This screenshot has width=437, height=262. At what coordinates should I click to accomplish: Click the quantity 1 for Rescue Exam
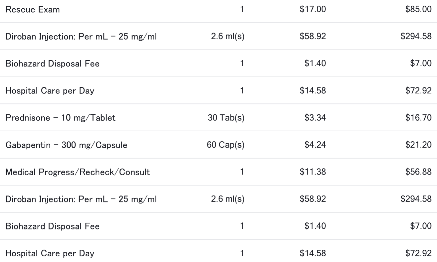coord(242,9)
